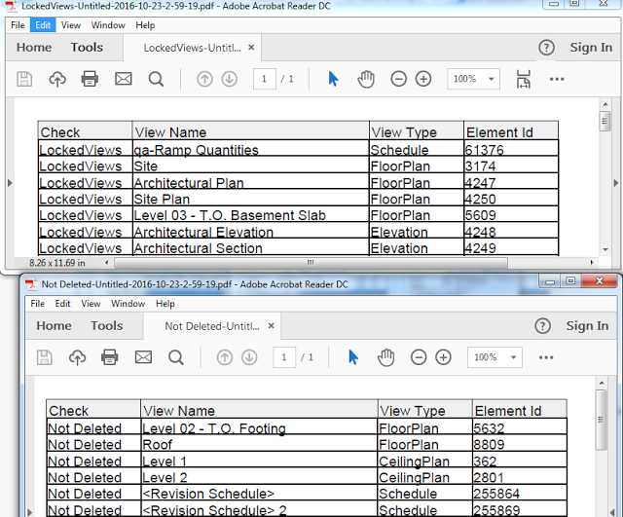Select the LockedViews-Untitl... document tab
Viewport: 623px width, 517px height.
(x=192, y=48)
